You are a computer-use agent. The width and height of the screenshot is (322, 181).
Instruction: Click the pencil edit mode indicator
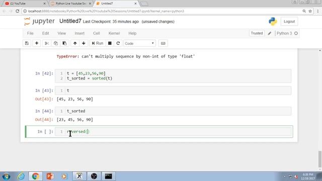click(270, 33)
